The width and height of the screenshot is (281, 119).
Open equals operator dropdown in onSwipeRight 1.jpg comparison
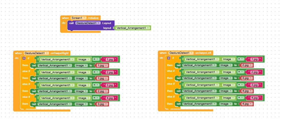(x=96, y=59)
